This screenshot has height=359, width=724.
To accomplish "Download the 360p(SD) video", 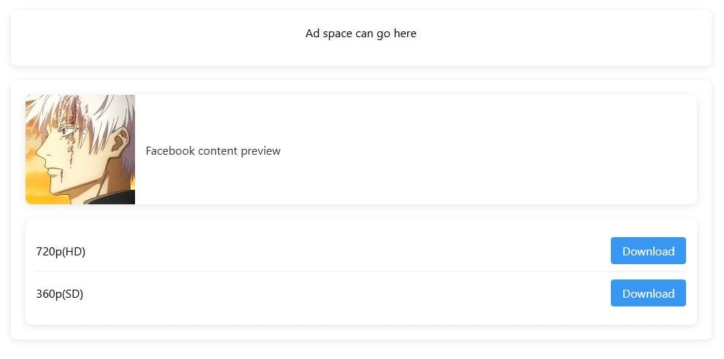I will tap(648, 293).
